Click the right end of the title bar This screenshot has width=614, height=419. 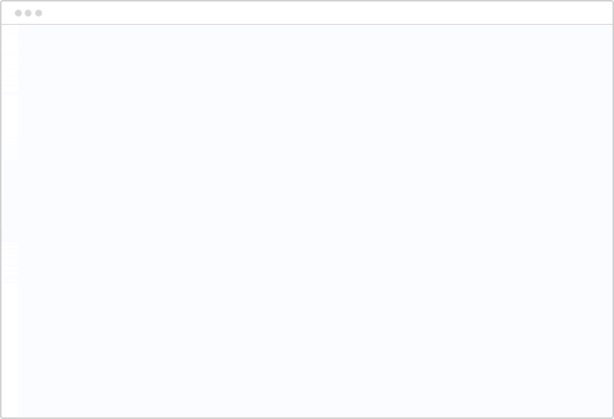tap(599, 13)
